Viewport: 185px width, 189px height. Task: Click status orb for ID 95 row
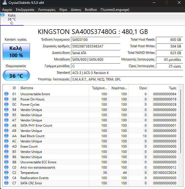coord(6,115)
